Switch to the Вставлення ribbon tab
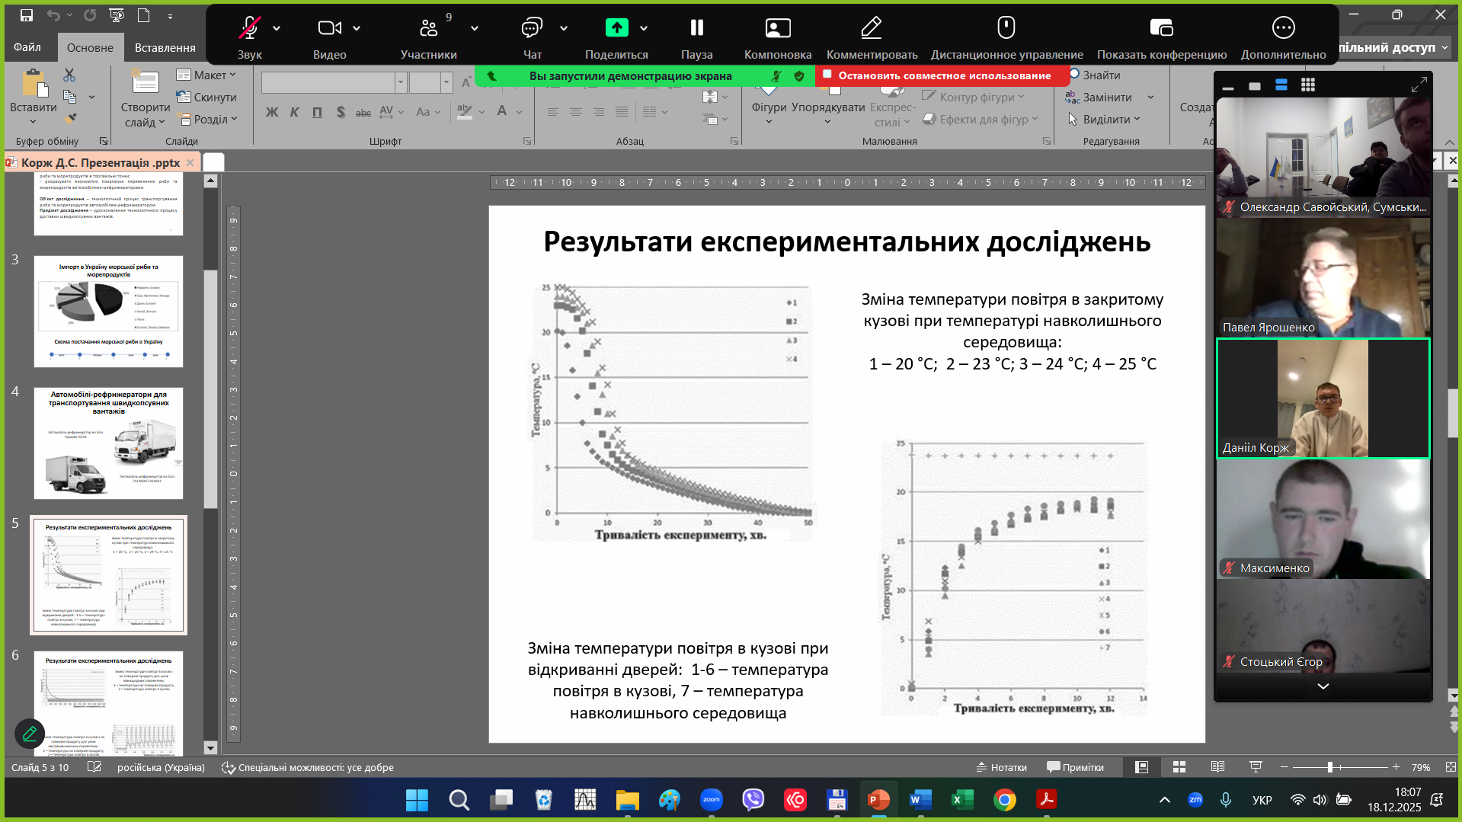This screenshot has height=822, width=1462. click(165, 47)
